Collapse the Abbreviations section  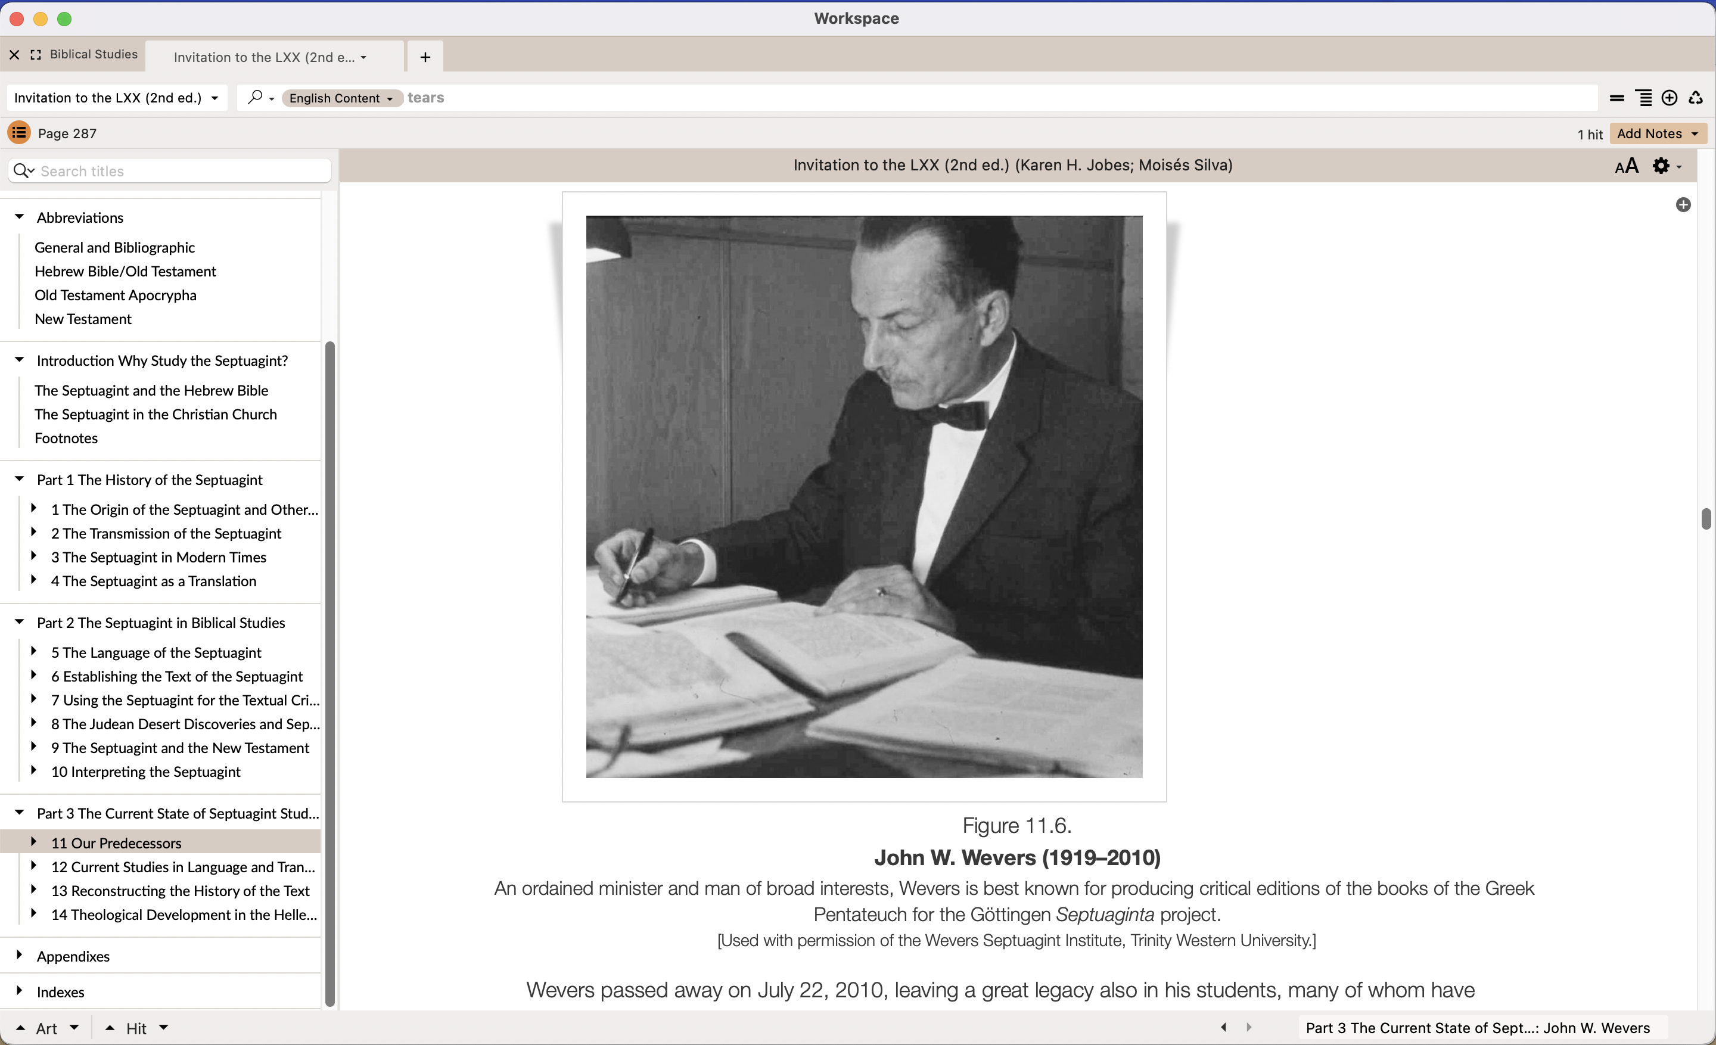[x=20, y=216]
